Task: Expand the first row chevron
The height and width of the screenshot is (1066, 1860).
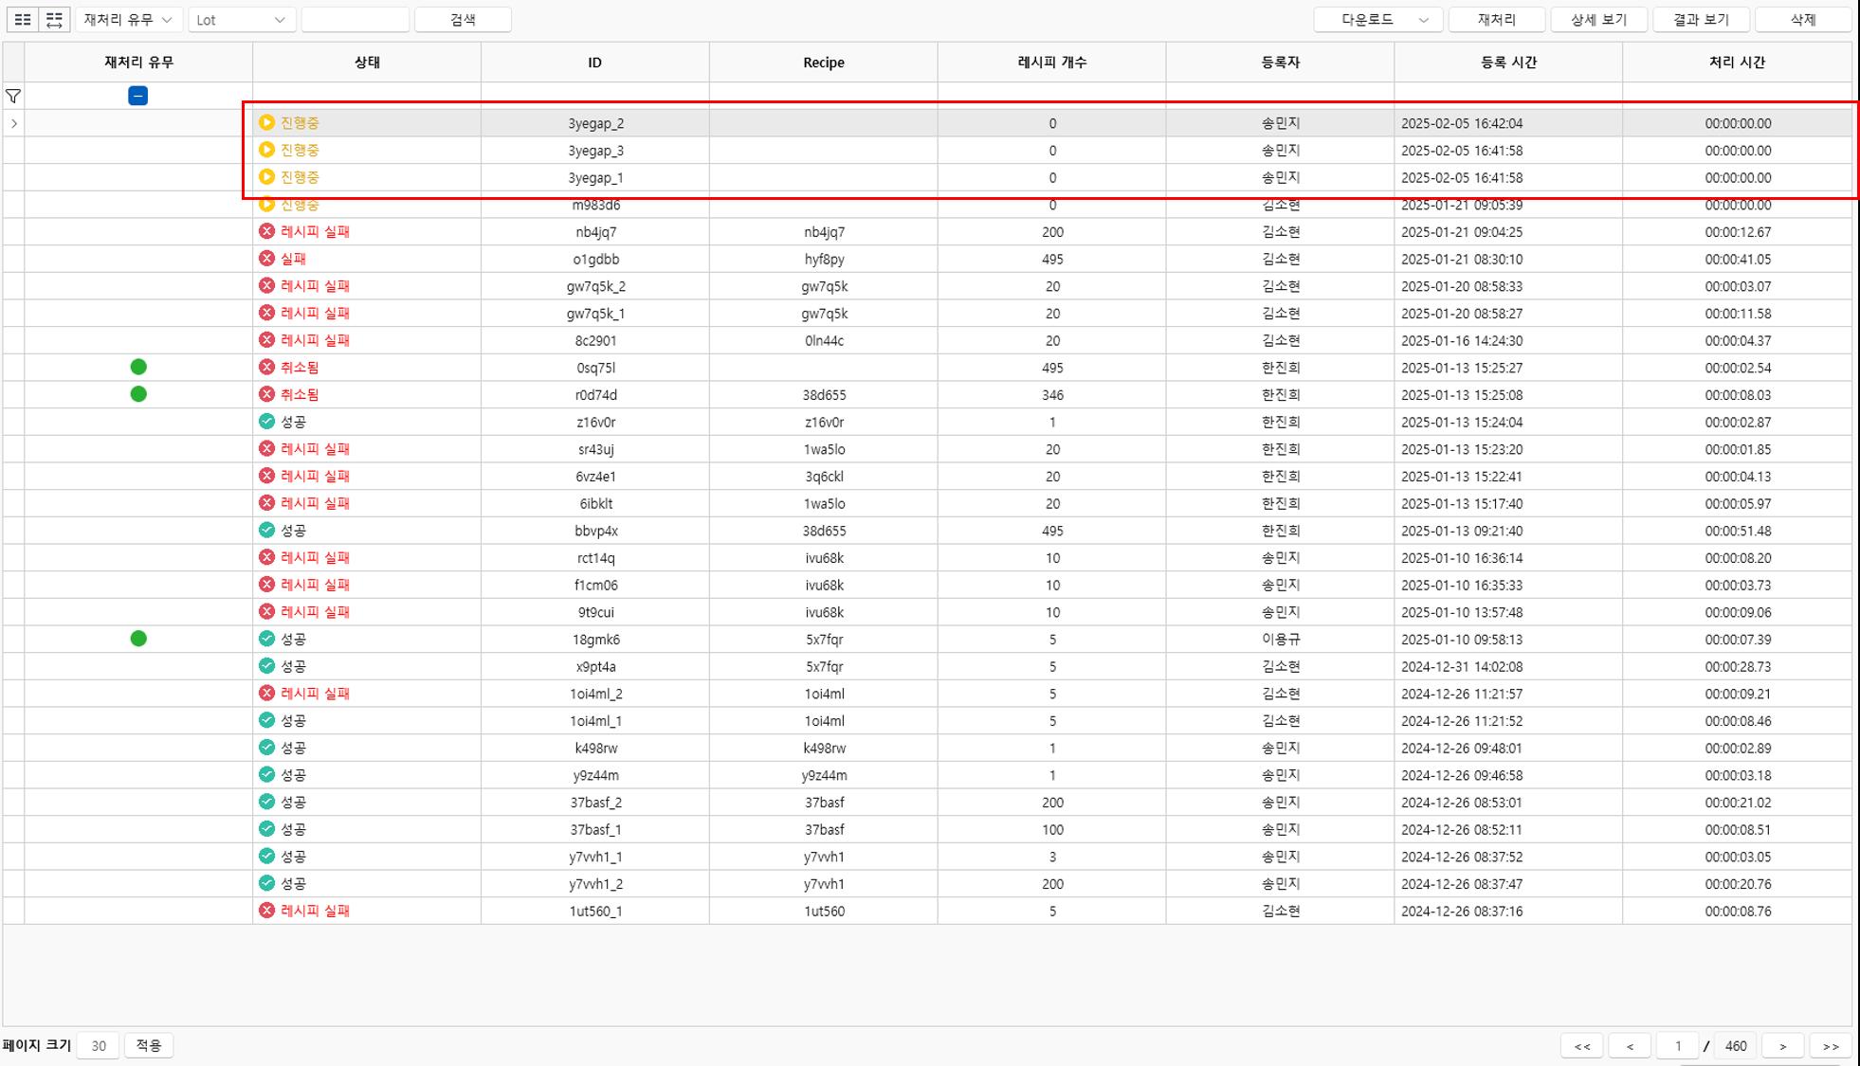Action: (x=14, y=123)
